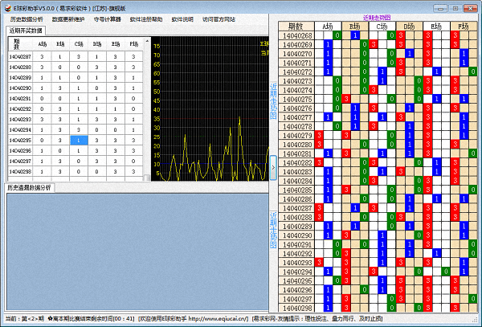Click the upper vertical 近期走势图 label
482x327 pixels.
[273, 101]
